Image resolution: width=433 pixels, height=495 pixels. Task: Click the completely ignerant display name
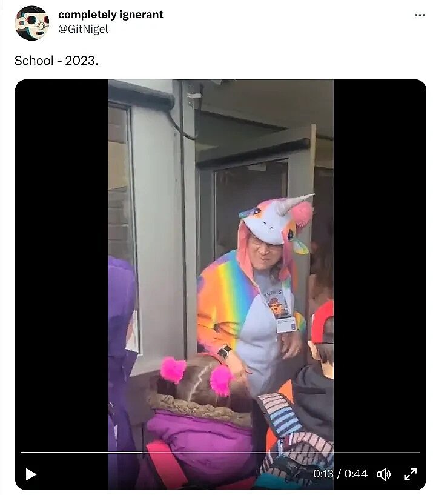click(111, 15)
